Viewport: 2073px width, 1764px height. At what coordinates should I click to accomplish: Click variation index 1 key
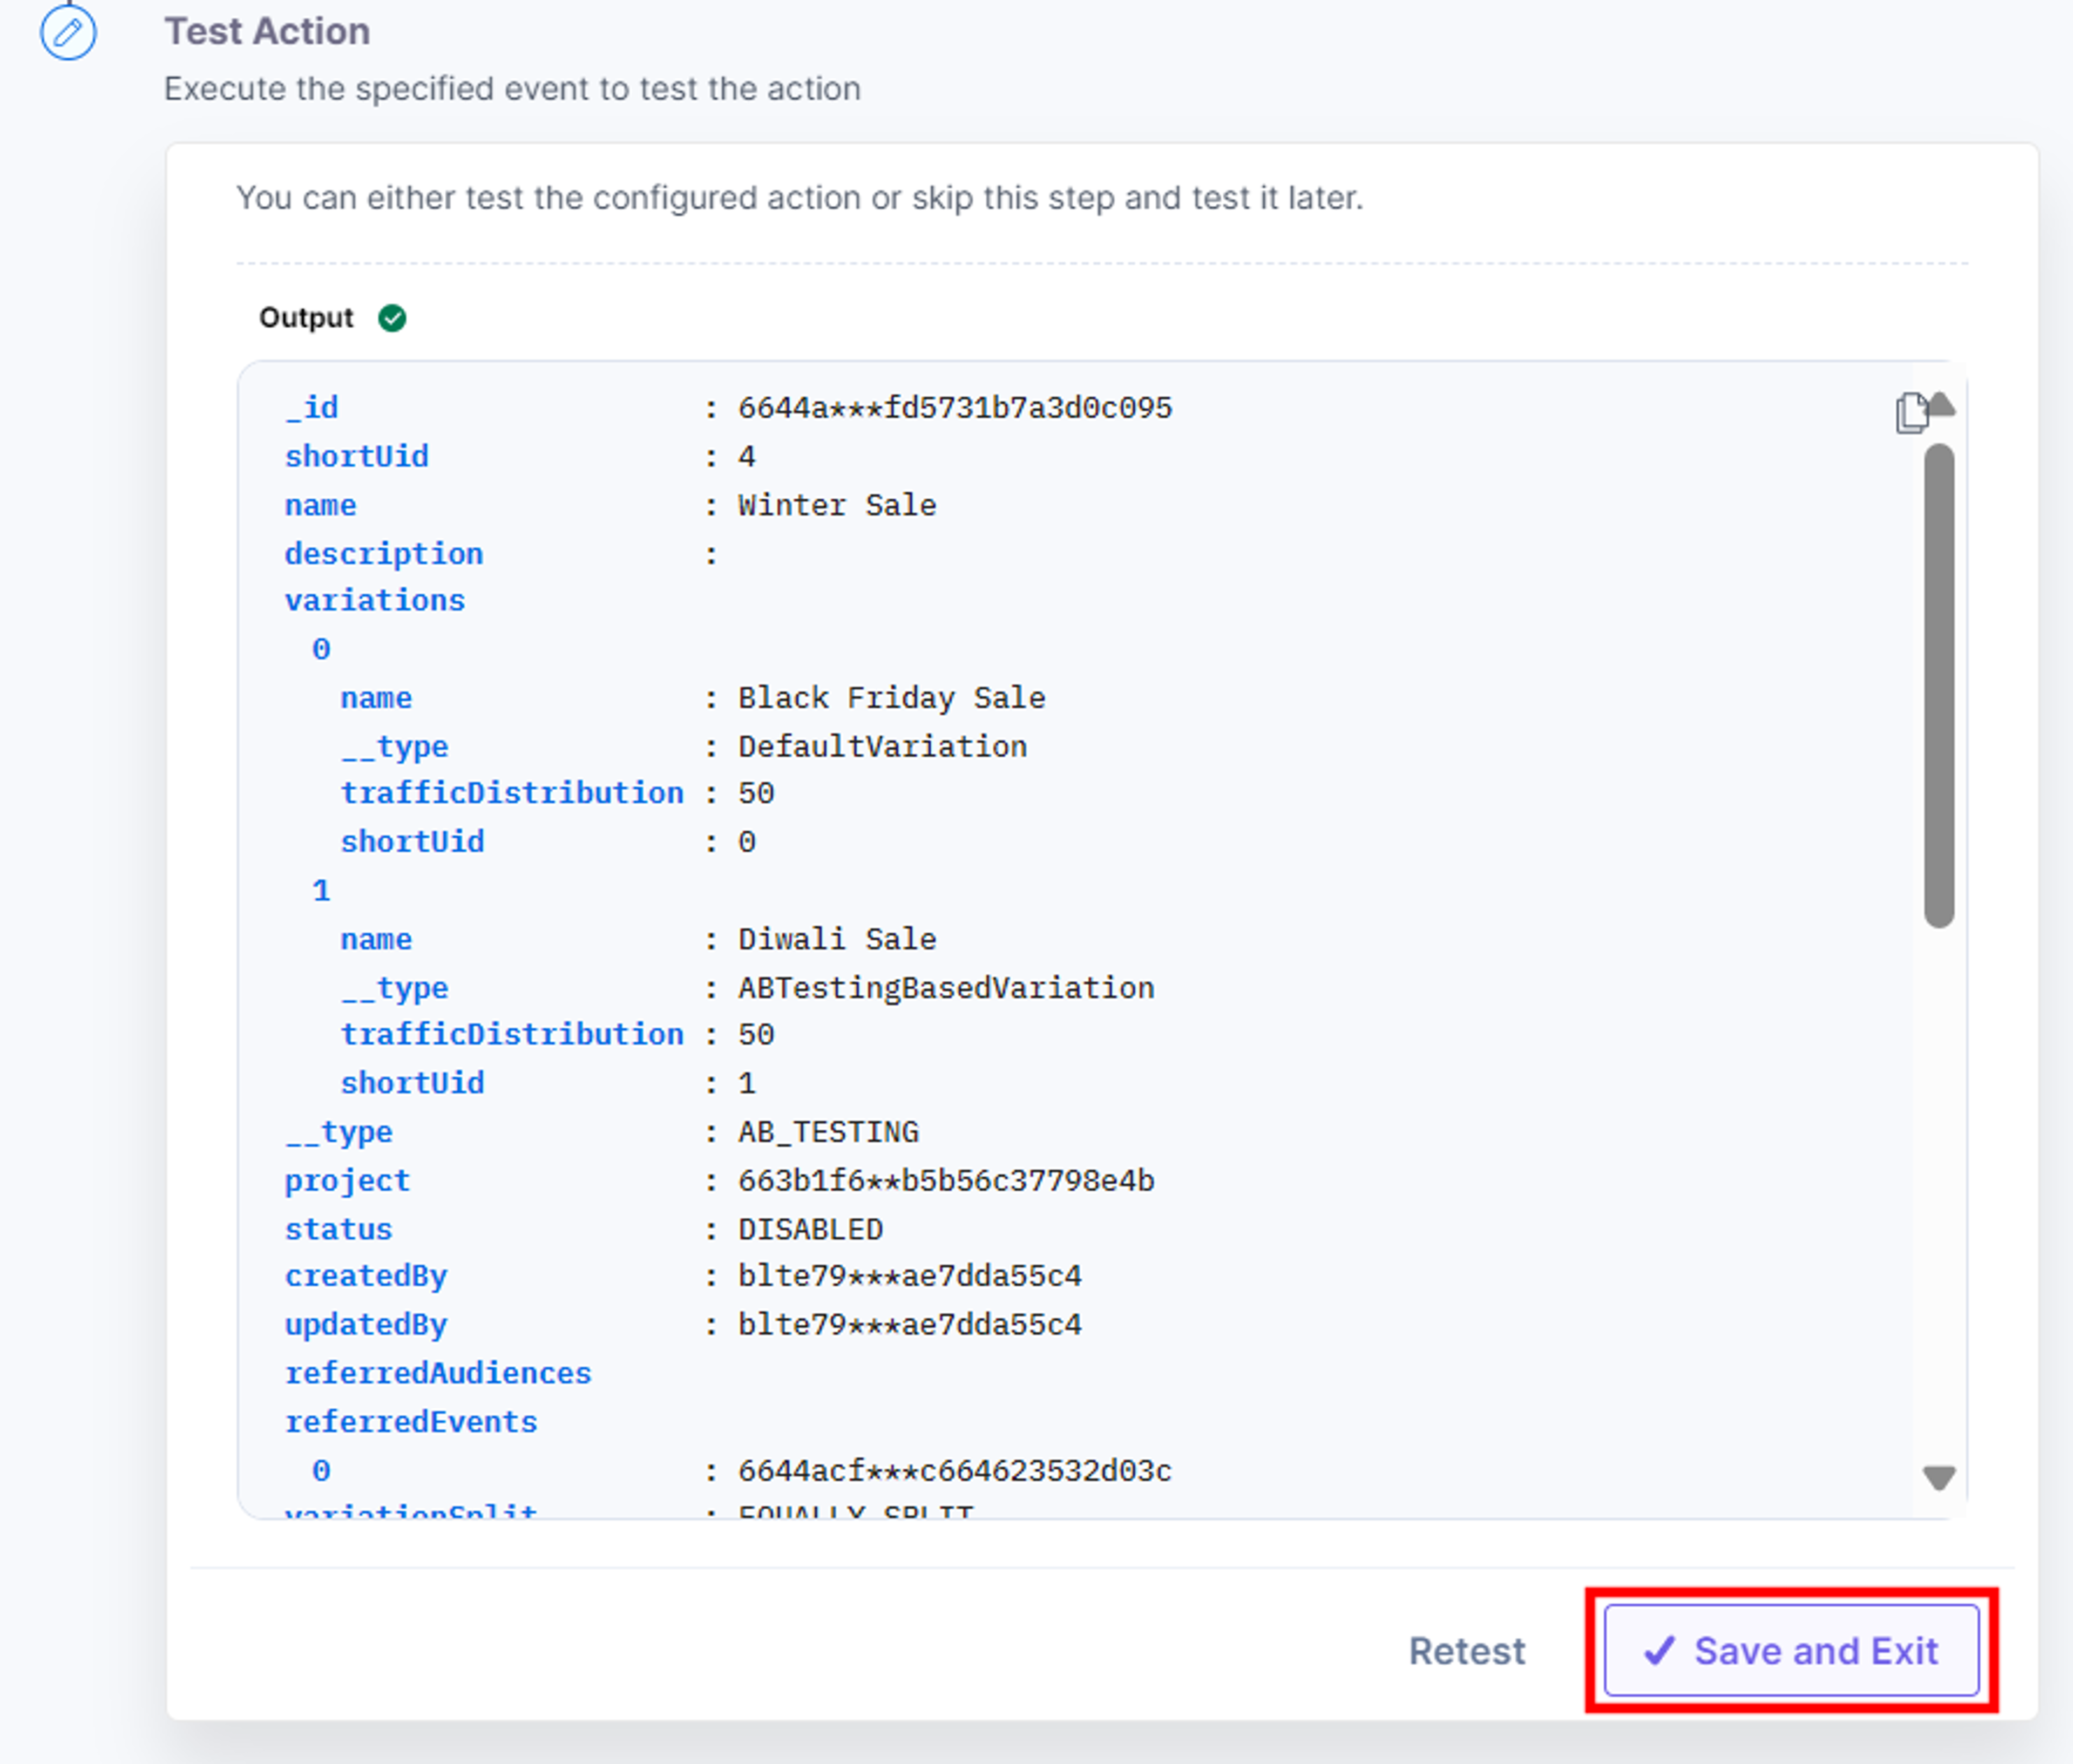321,891
